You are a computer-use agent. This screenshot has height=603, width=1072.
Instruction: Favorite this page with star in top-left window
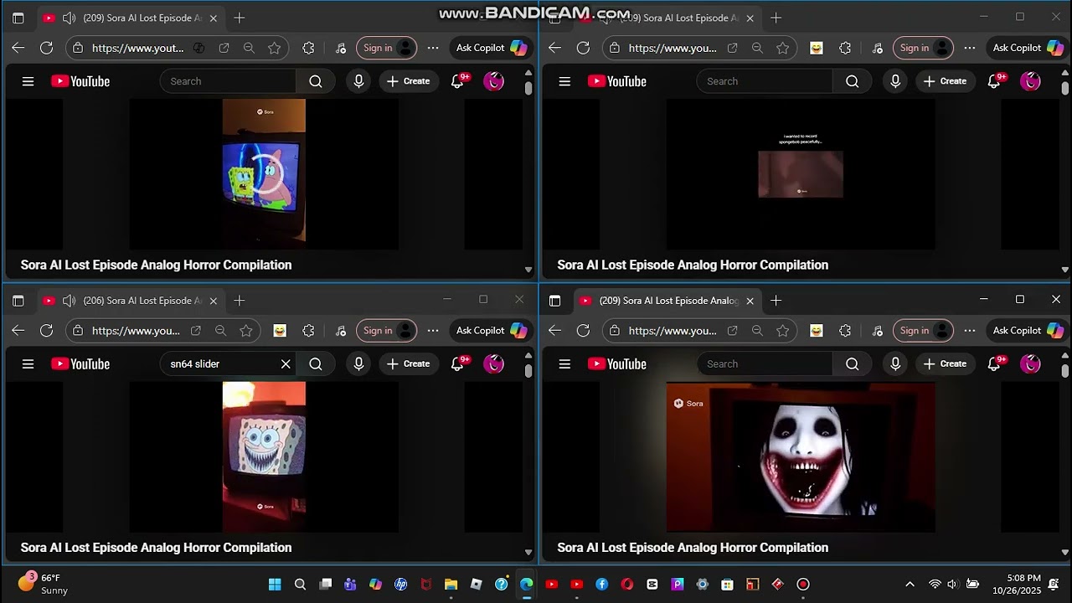[274, 48]
